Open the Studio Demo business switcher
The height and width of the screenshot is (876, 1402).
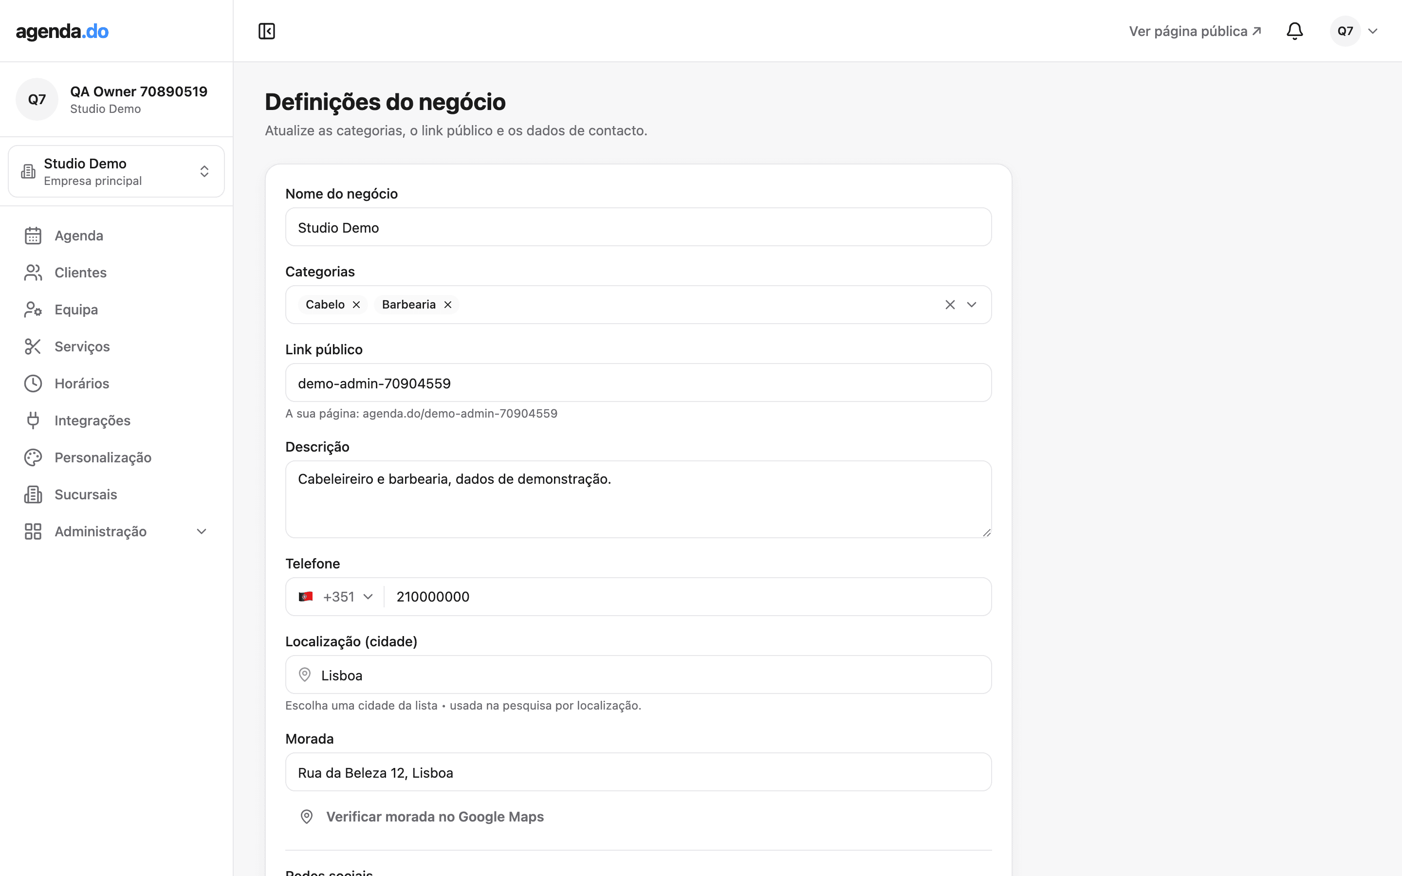[116, 171]
